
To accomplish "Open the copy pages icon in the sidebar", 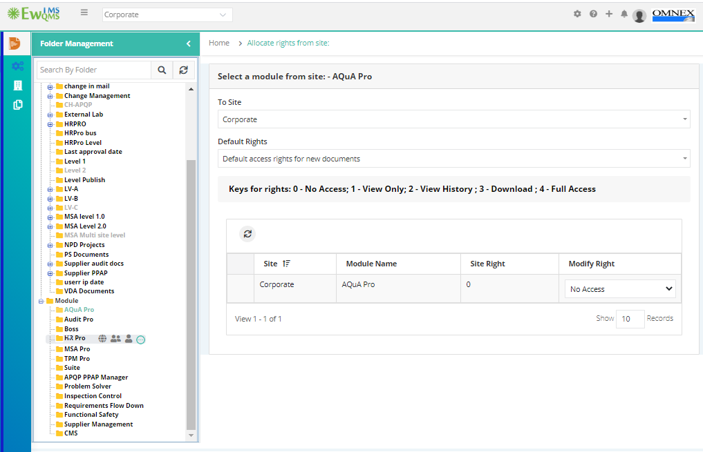I will (18, 105).
